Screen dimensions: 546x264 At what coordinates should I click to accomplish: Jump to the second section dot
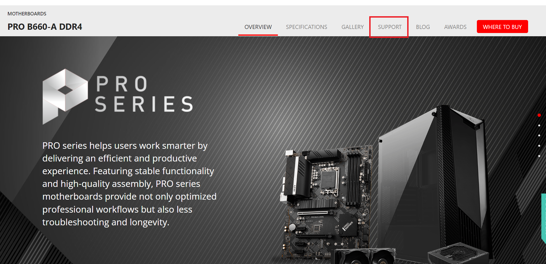point(539,126)
